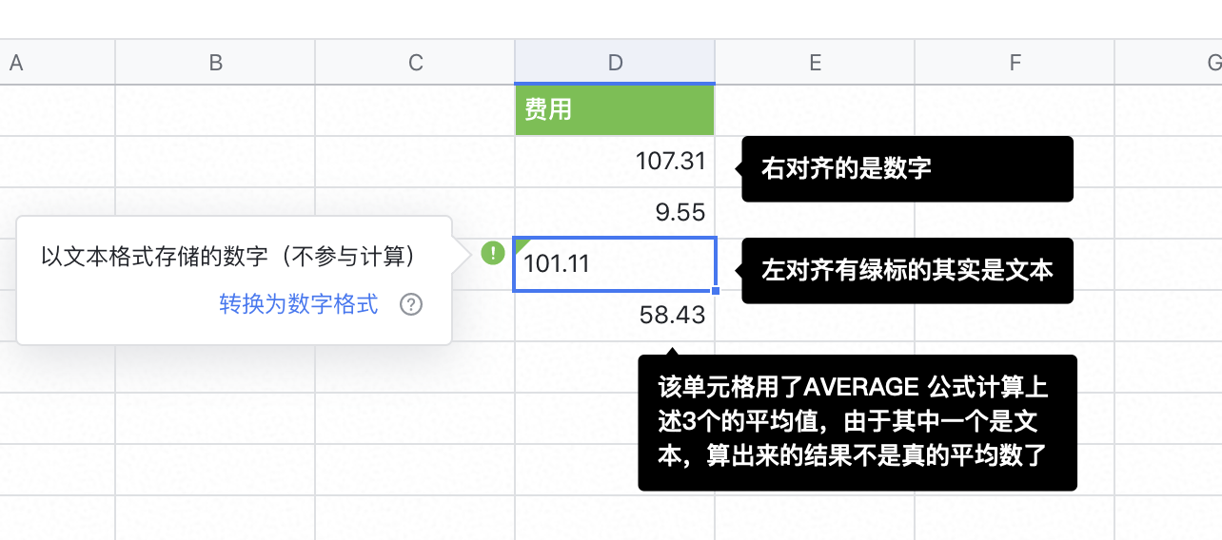Click the question mark help icon

pyautogui.click(x=411, y=304)
